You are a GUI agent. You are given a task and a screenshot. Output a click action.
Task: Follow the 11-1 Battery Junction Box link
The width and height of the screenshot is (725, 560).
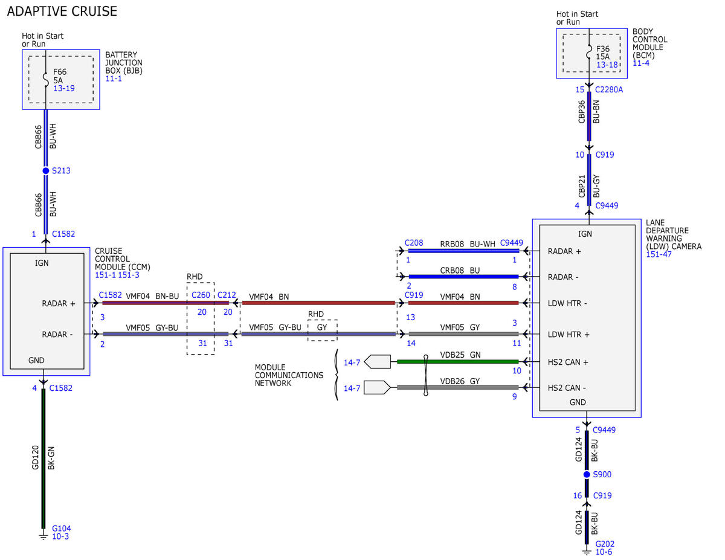[x=114, y=79]
